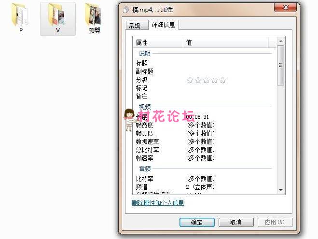Set rating to two stars
Screen dimensions: 318x239
198,80
